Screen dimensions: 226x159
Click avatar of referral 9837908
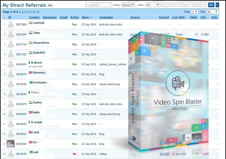coord(11,24)
